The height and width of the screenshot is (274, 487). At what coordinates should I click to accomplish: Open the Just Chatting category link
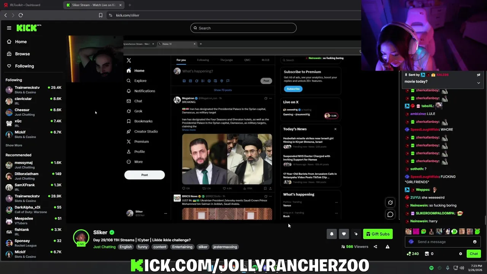104,247
